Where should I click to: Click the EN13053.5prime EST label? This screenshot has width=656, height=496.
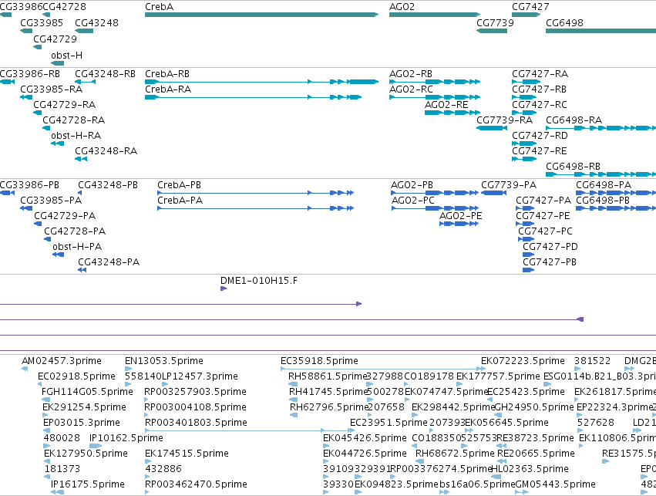(164, 361)
